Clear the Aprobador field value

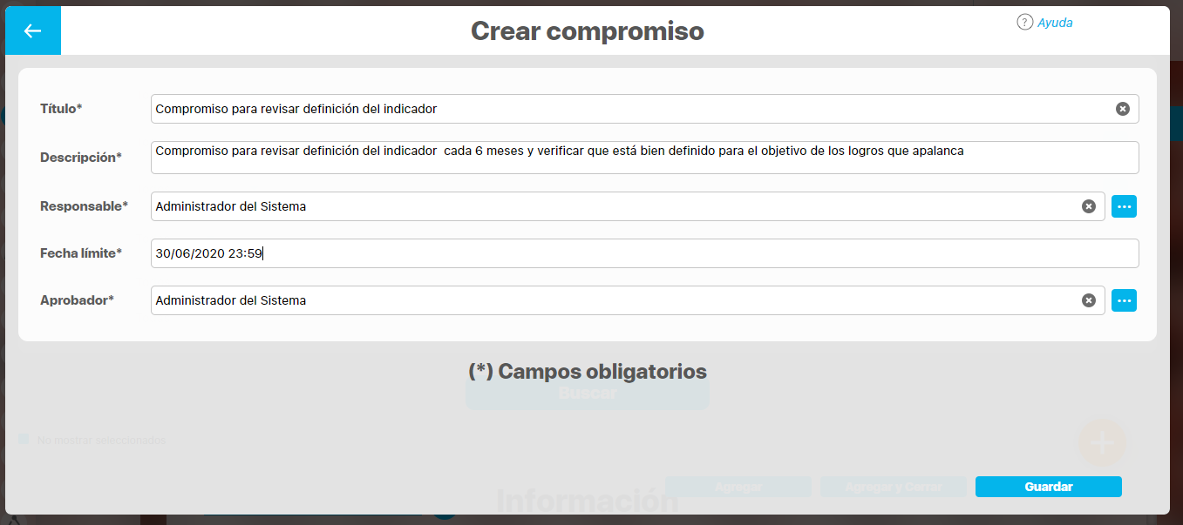1088,300
